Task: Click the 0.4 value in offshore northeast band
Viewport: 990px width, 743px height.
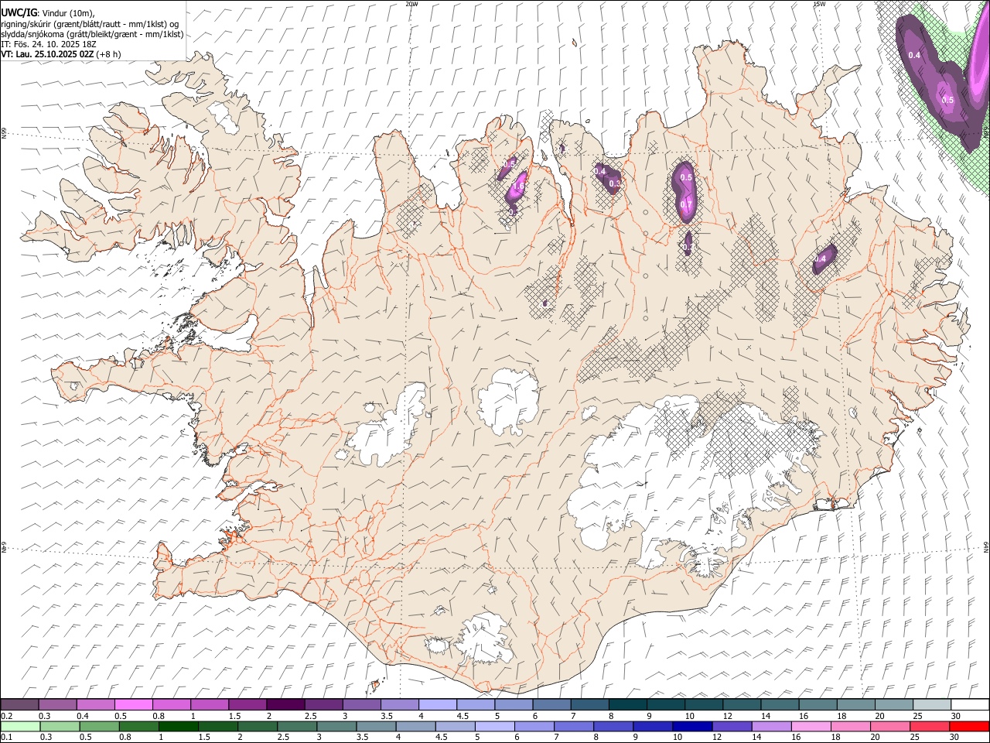Action: pyautogui.click(x=914, y=55)
